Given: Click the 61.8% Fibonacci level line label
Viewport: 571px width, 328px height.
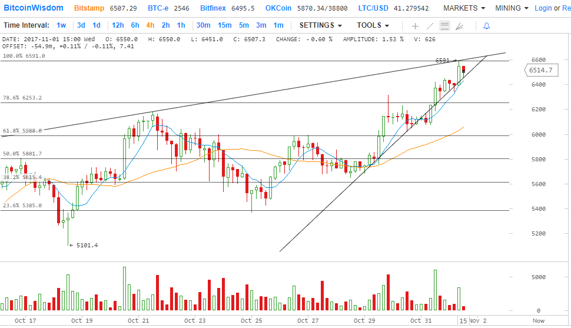Looking at the screenshot, I should click(x=22, y=131).
